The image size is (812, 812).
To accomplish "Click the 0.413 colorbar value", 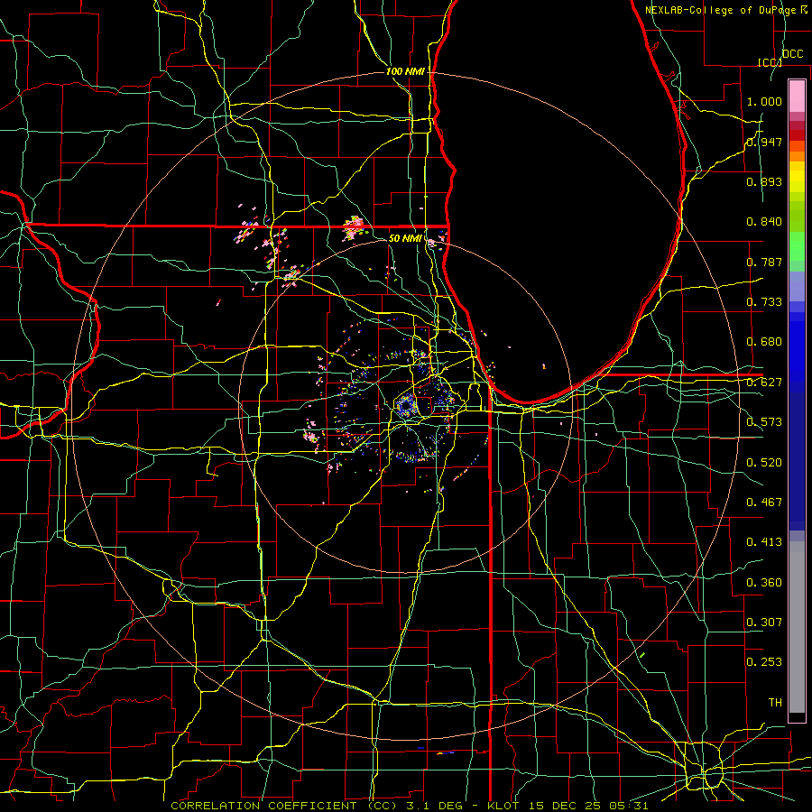I will 764,542.
